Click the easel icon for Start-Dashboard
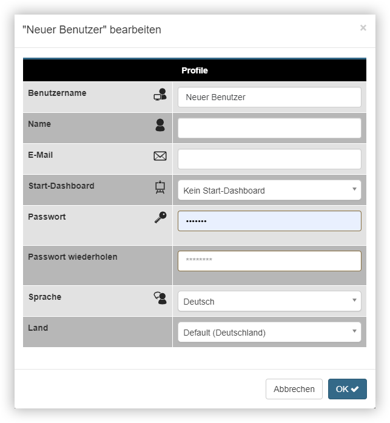The height and width of the screenshot is (423, 390). pyautogui.click(x=160, y=187)
